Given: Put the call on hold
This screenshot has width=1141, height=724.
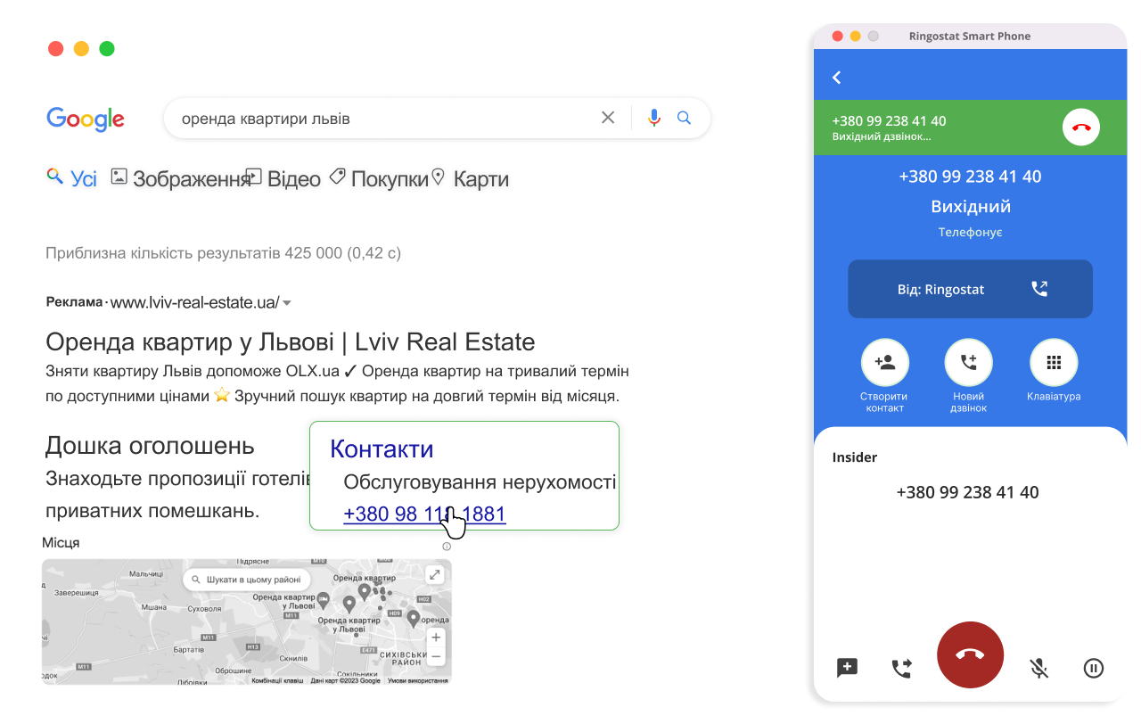Looking at the screenshot, I should (x=1094, y=668).
